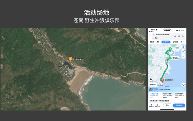This screenshot has height=121, width=193.
Task: Tap the voice assistant avatar icon
Action: [x=183, y=36]
